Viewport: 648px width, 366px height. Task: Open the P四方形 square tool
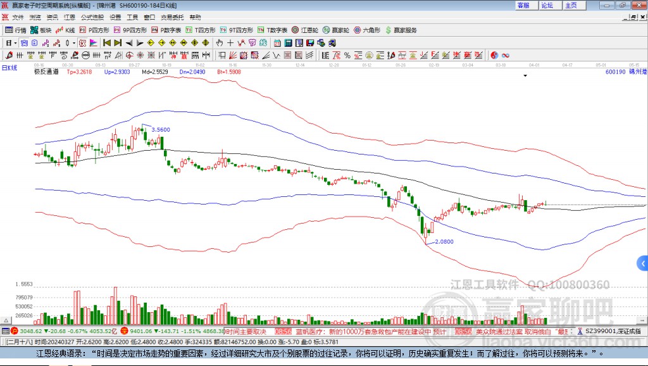point(94,30)
